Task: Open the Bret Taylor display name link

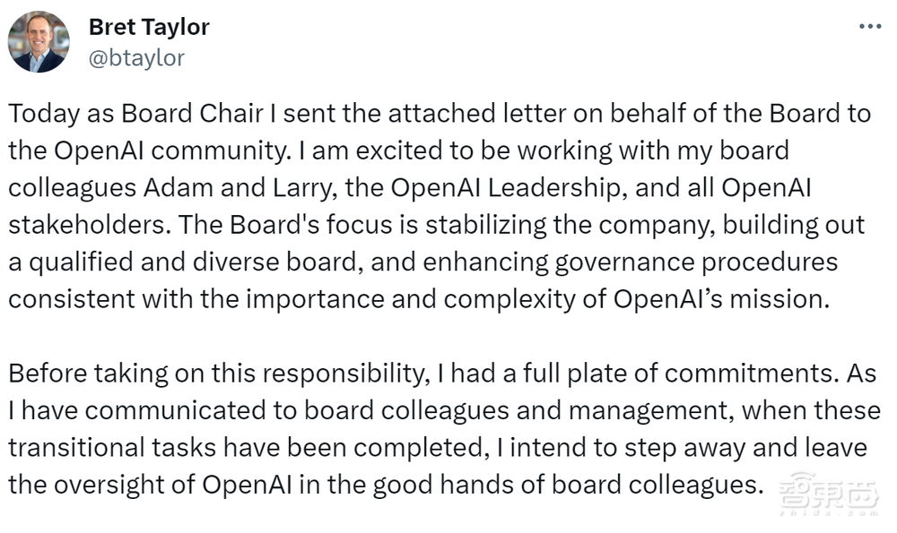Action: (148, 26)
